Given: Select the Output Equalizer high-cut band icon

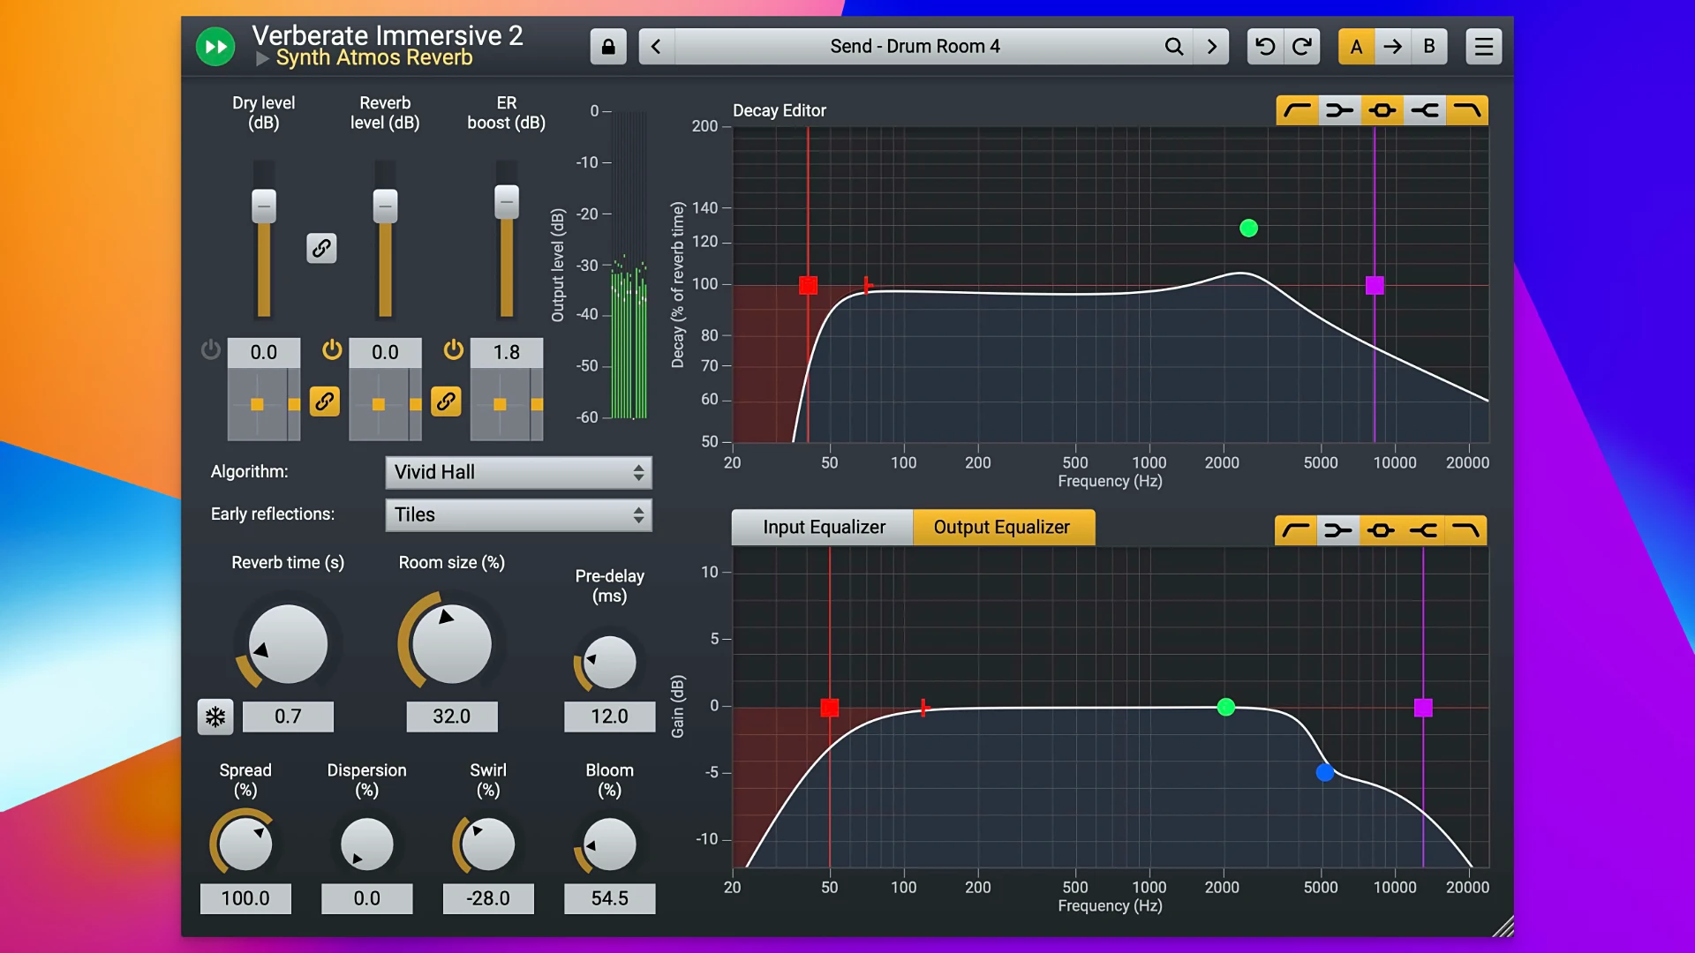Looking at the screenshot, I should click(x=1466, y=530).
